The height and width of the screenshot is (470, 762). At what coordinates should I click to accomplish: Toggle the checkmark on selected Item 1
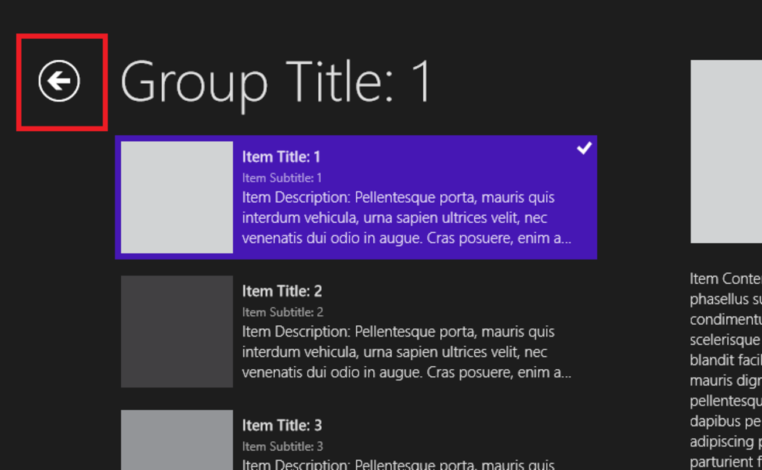click(584, 149)
